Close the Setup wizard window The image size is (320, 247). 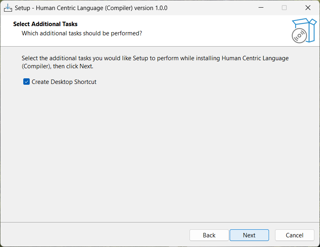308,8
